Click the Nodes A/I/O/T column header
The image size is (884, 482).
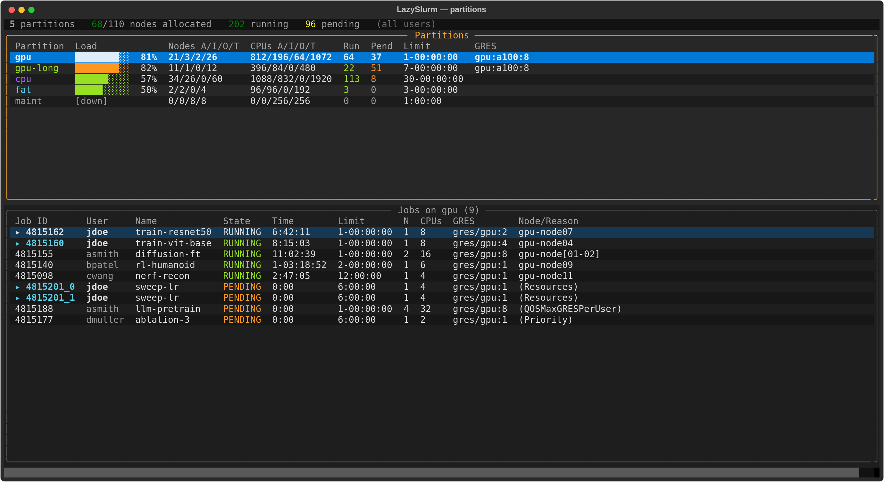tap(204, 46)
